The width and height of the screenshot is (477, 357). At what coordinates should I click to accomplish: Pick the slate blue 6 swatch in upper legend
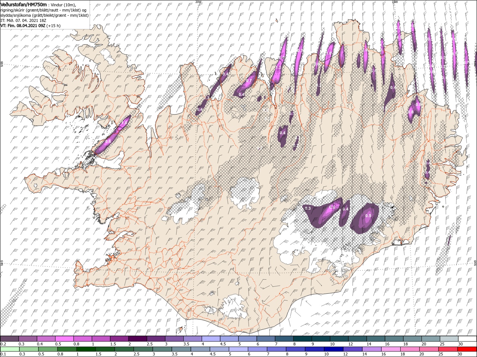click(x=266, y=339)
